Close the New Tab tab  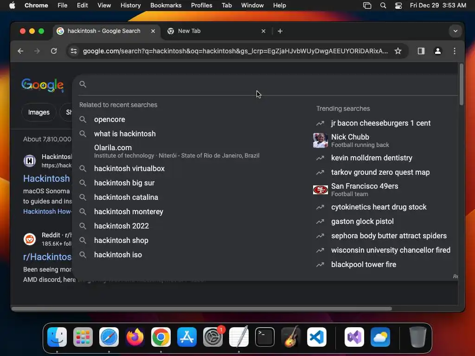point(263,31)
